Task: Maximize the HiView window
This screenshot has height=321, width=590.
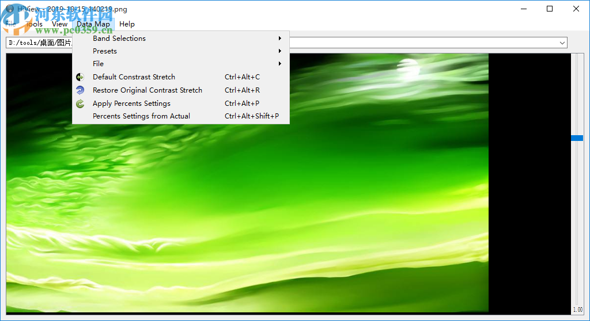Action: 550,9
